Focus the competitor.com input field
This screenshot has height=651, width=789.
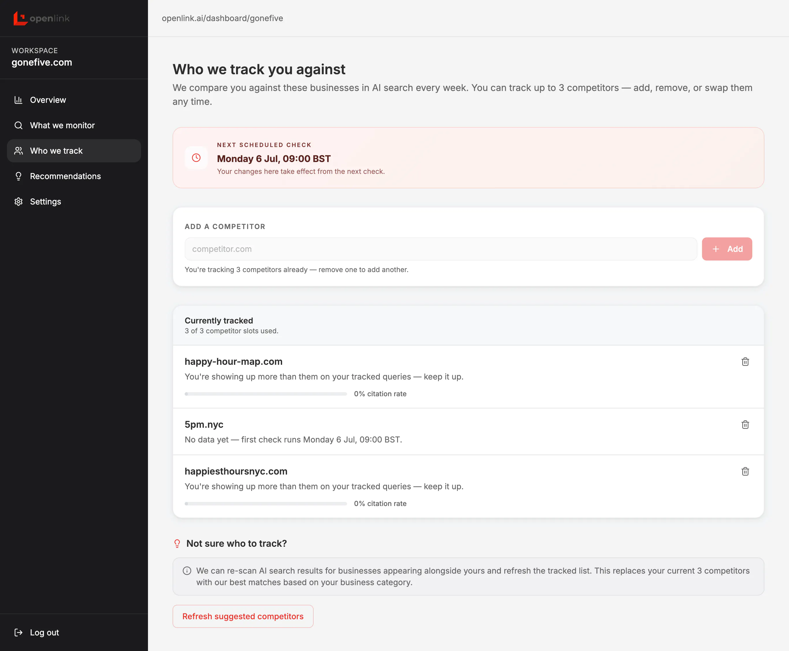pos(441,249)
